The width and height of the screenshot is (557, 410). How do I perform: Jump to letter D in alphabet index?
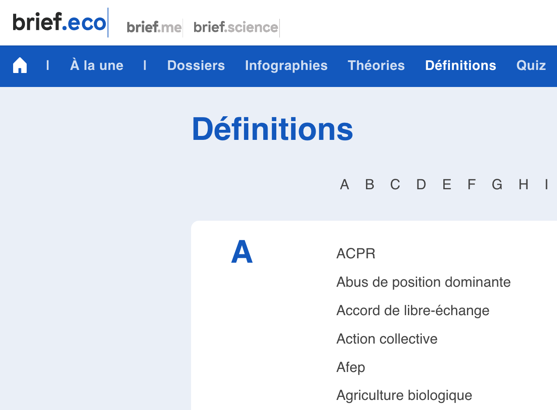pyautogui.click(x=421, y=184)
